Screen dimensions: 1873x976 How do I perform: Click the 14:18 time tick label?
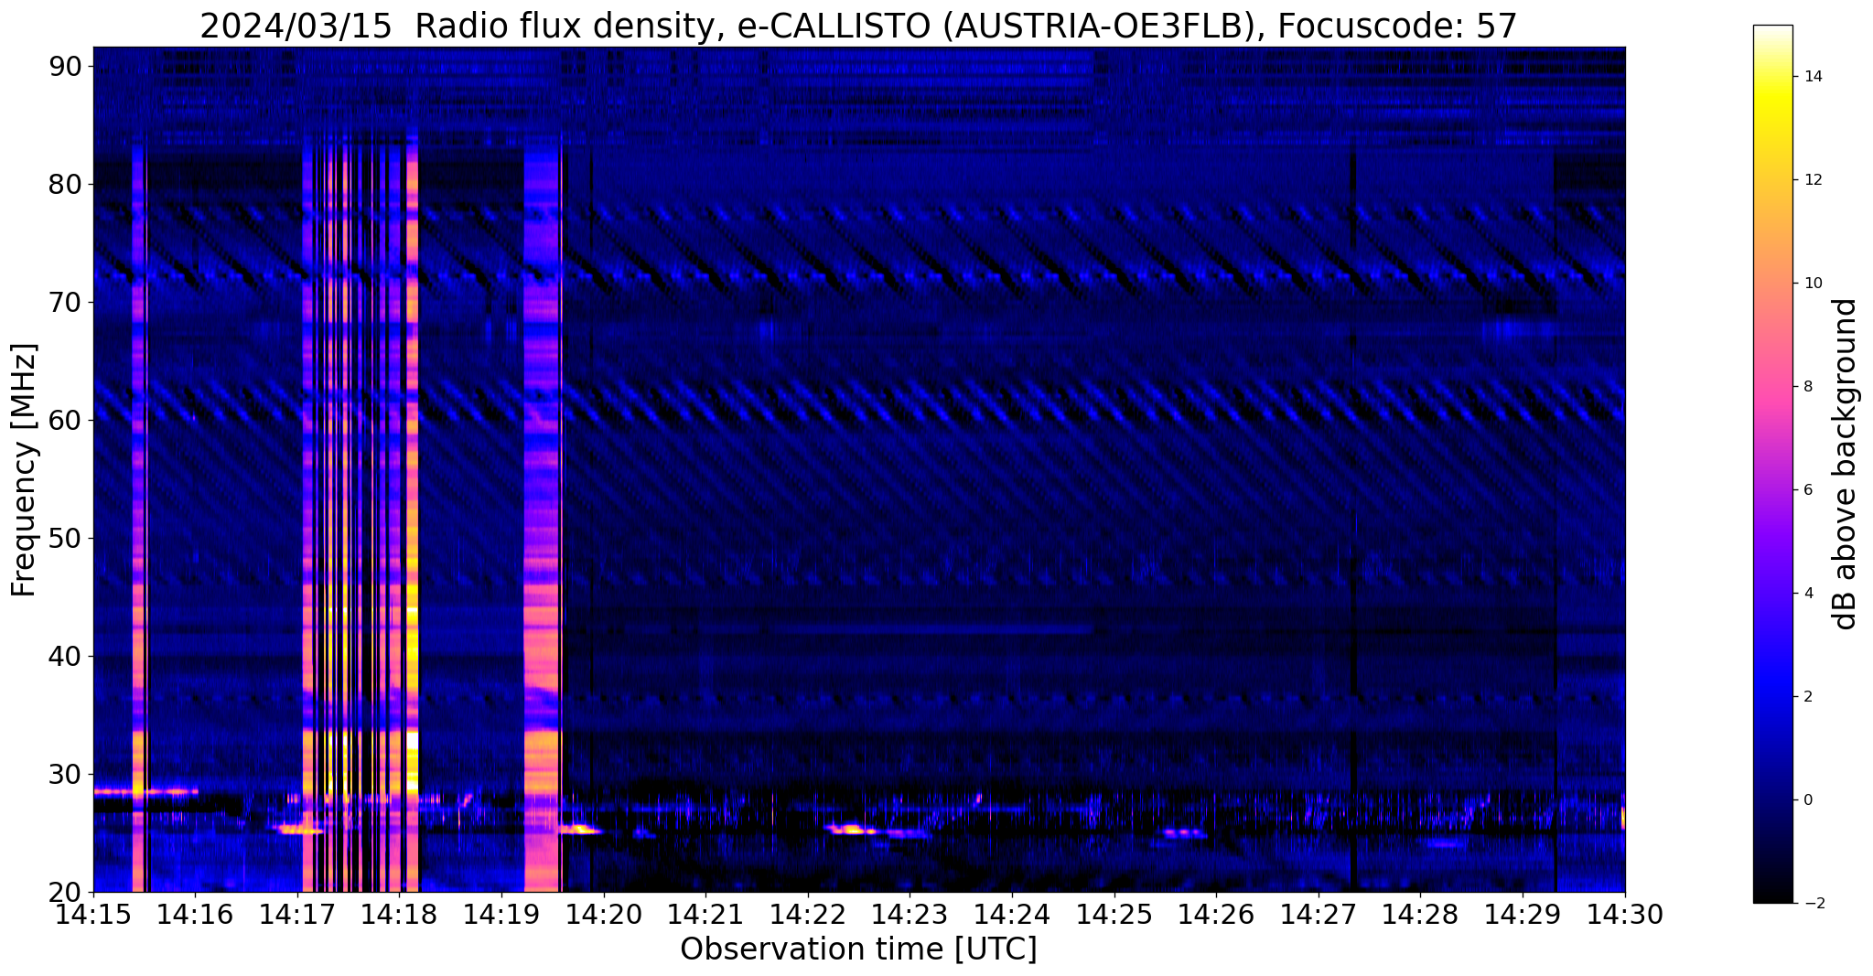[400, 914]
